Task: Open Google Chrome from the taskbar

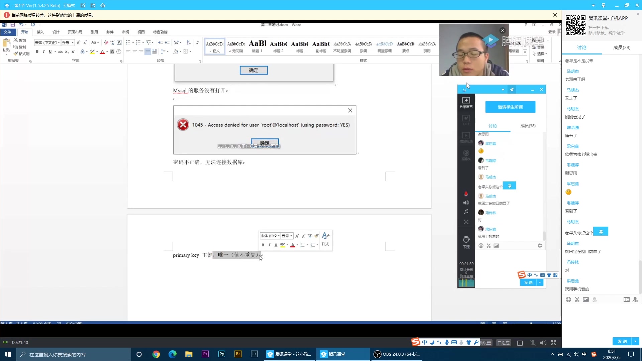Action: (x=156, y=354)
